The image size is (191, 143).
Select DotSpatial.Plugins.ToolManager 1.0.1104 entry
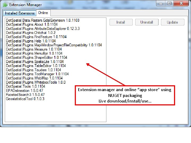click(37, 74)
